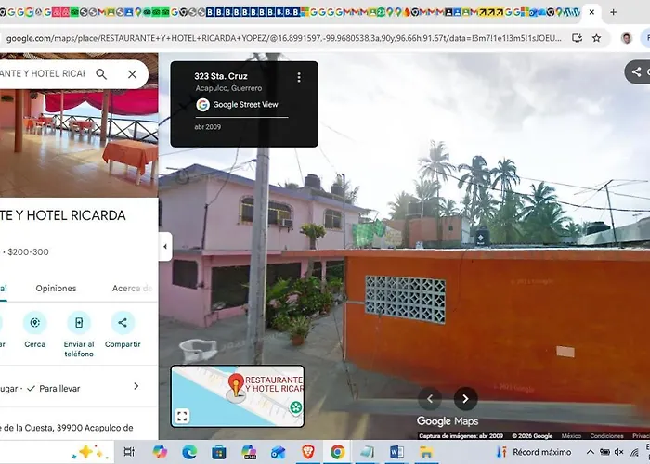Screen dimensions: 650x464
Task: Switch to the Acerca de tab
Action: pos(132,289)
